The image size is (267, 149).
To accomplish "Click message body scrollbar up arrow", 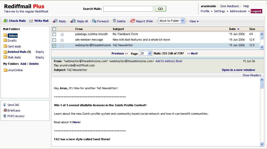I will coord(262,80).
